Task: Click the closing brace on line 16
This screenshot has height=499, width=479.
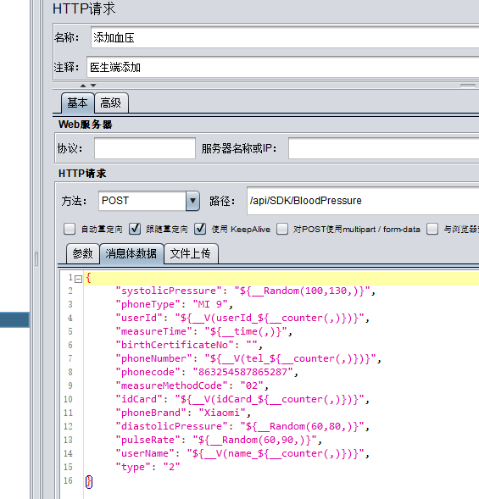Action: (x=89, y=481)
